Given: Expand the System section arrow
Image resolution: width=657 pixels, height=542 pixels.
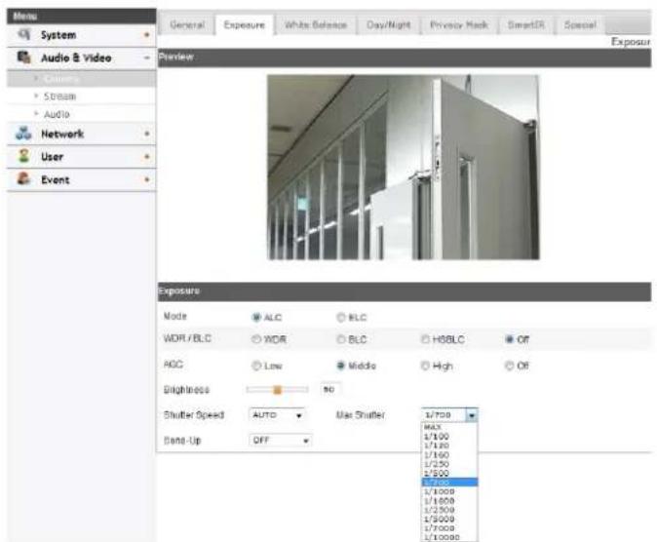Looking at the screenshot, I should point(146,35).
